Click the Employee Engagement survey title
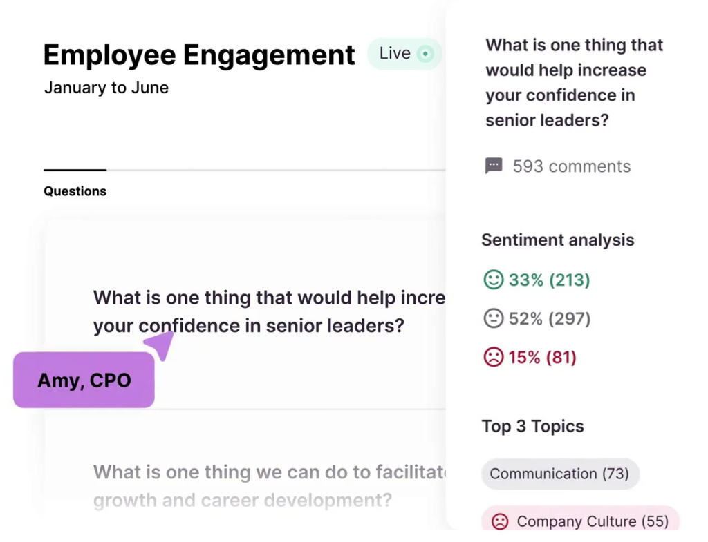Viewport: 708px width, 542px height. coord(199,55)
